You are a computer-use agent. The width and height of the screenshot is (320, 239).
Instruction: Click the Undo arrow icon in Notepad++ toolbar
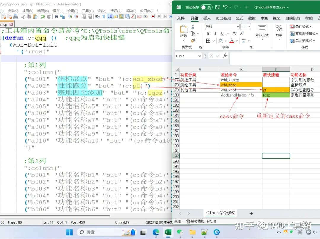[43, 17]
